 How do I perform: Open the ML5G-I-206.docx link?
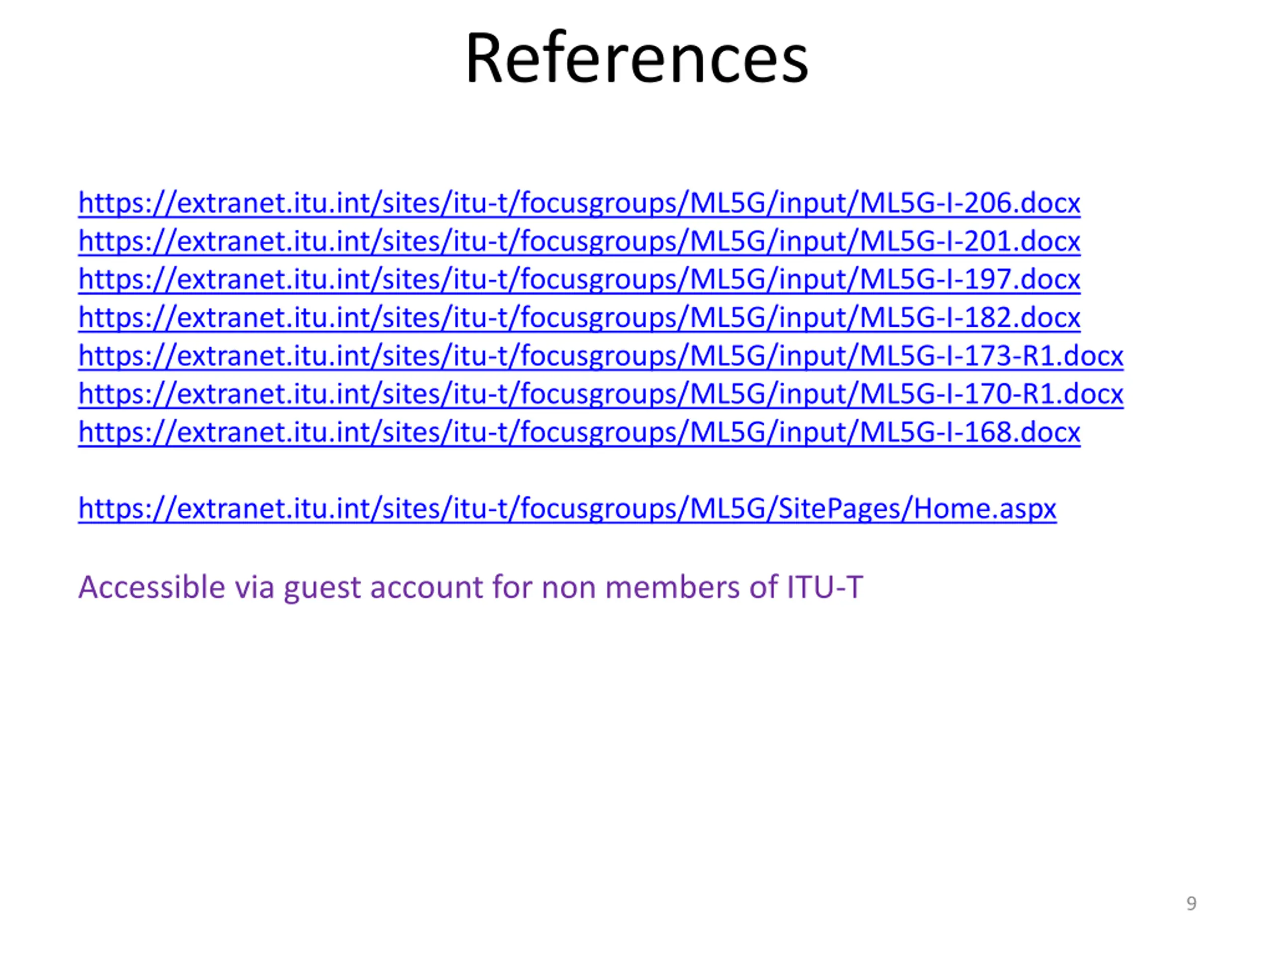click(579, 203)
